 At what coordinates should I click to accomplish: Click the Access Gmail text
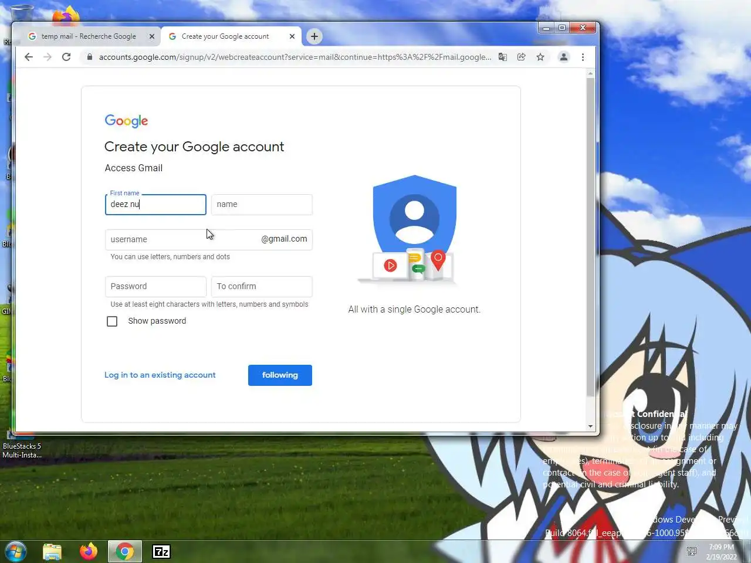[x=134, y=168]
